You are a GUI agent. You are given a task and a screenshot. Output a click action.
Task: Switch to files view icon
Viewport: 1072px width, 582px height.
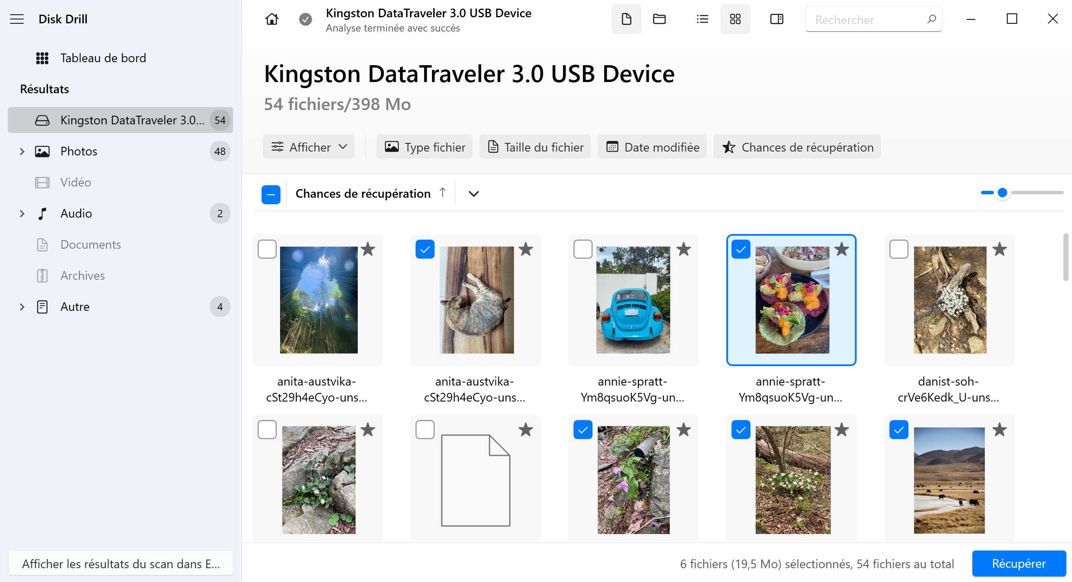pyautogui.click(x=626, y=19)
